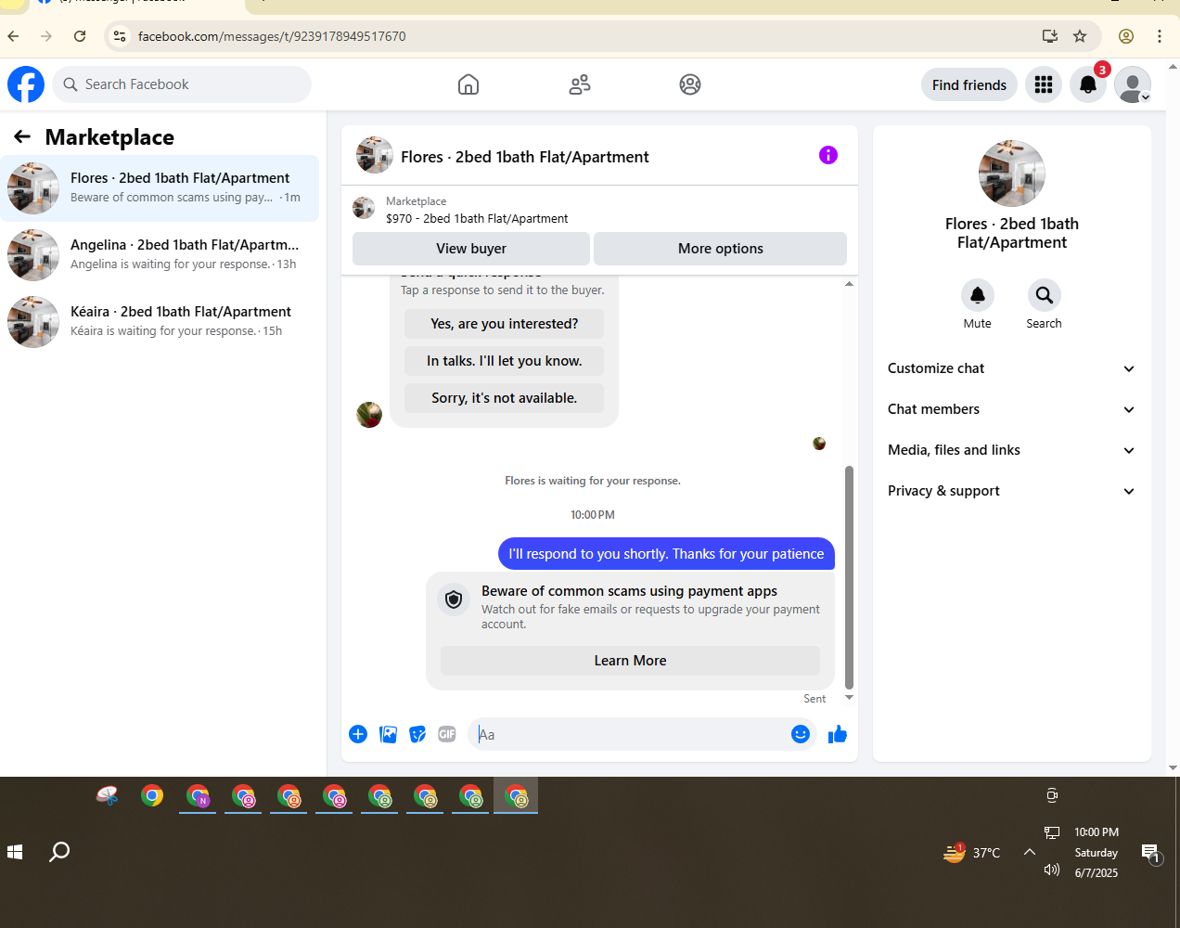Bookmark this page with star icon
Screen dimensions: 1180x928
[1080, 36]
